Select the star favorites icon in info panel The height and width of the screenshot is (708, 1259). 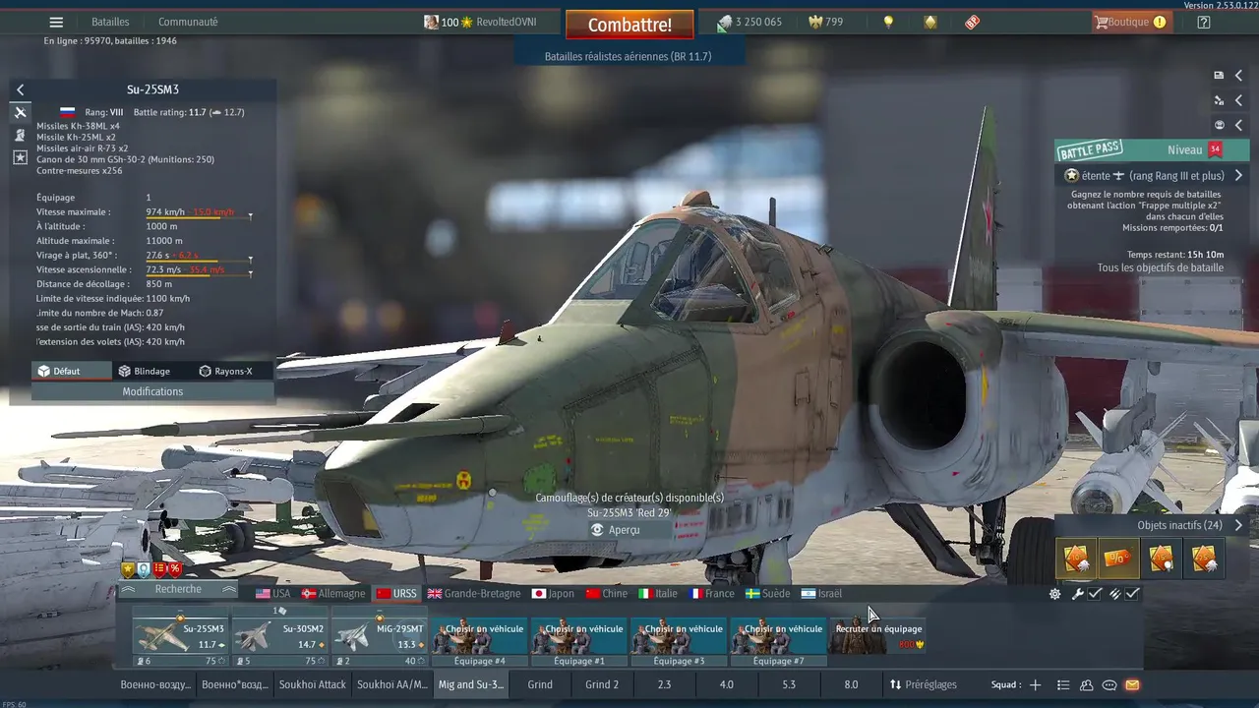20,157
